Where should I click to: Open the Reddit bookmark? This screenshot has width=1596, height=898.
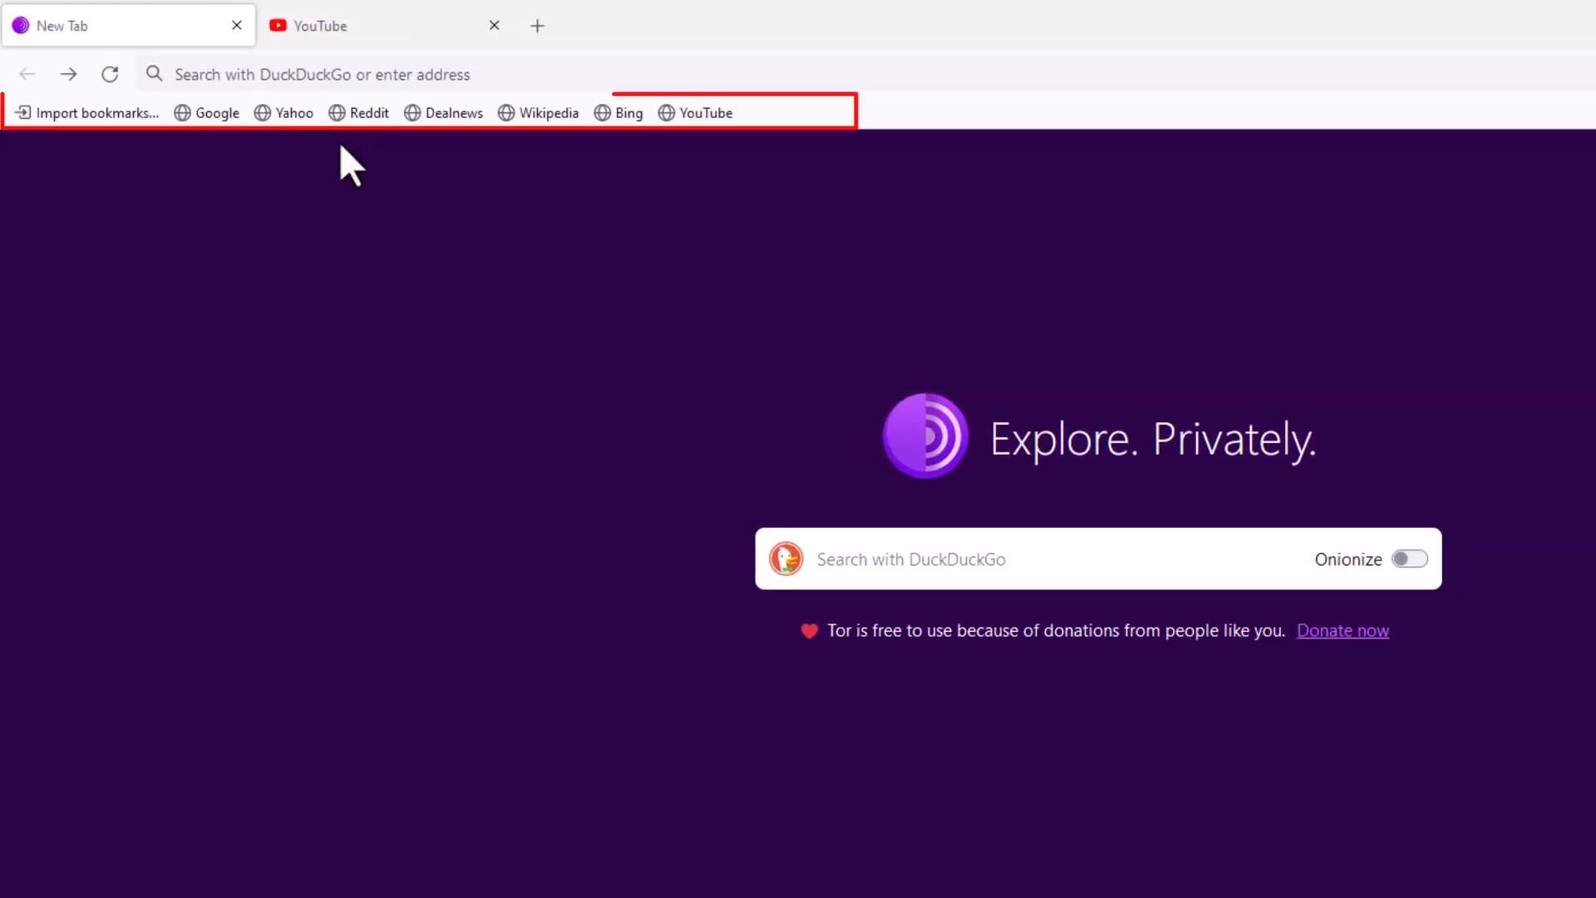tap(359, 113)
